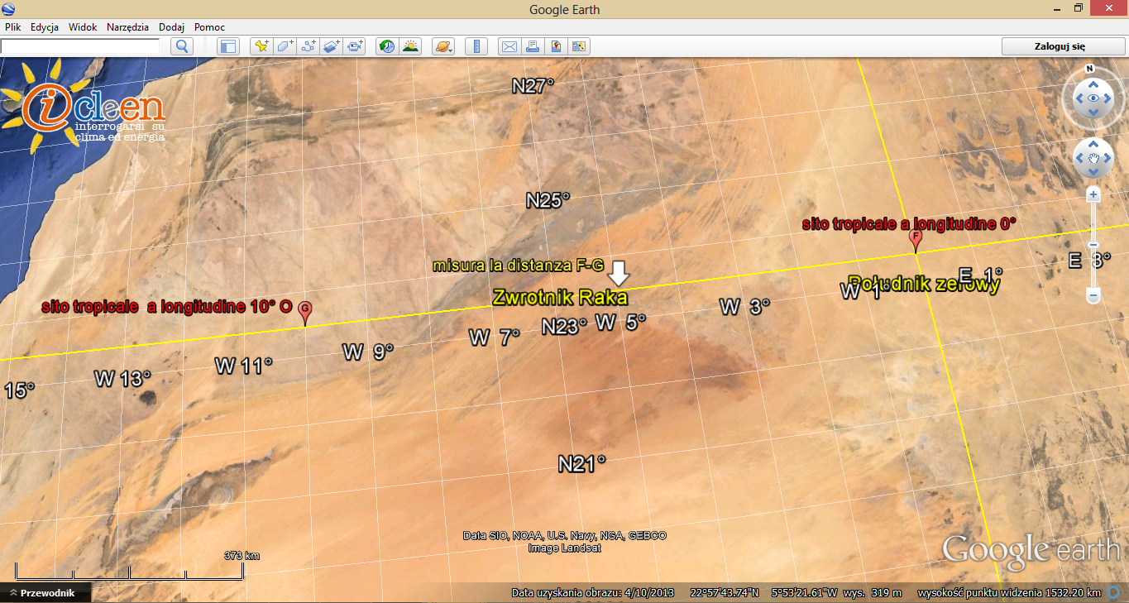
Task: Click the Look joystick down arrow
Action: click(1093, 114)
